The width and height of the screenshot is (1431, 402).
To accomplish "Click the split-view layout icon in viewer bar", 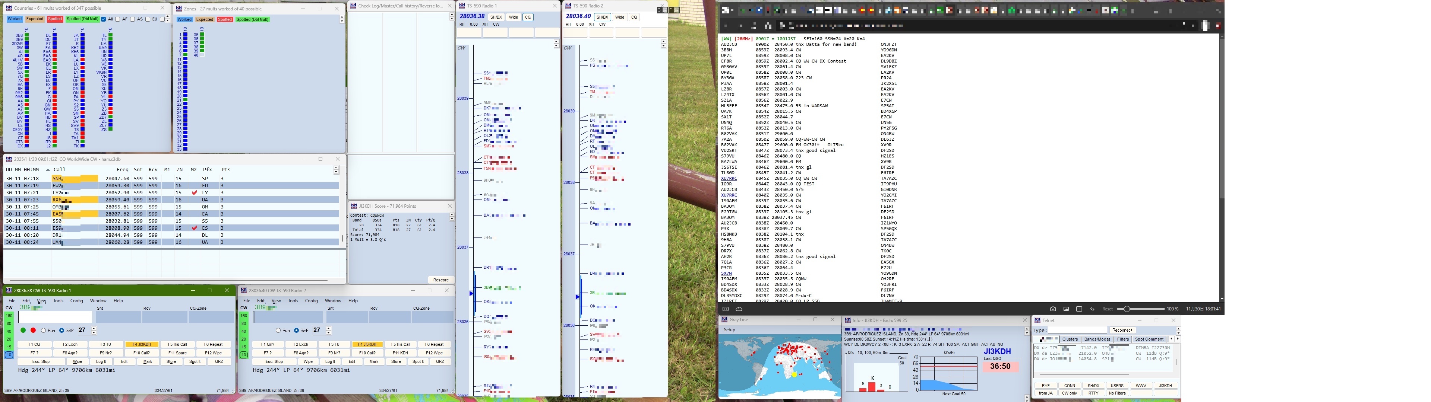I will click(x=1079, y=309).
